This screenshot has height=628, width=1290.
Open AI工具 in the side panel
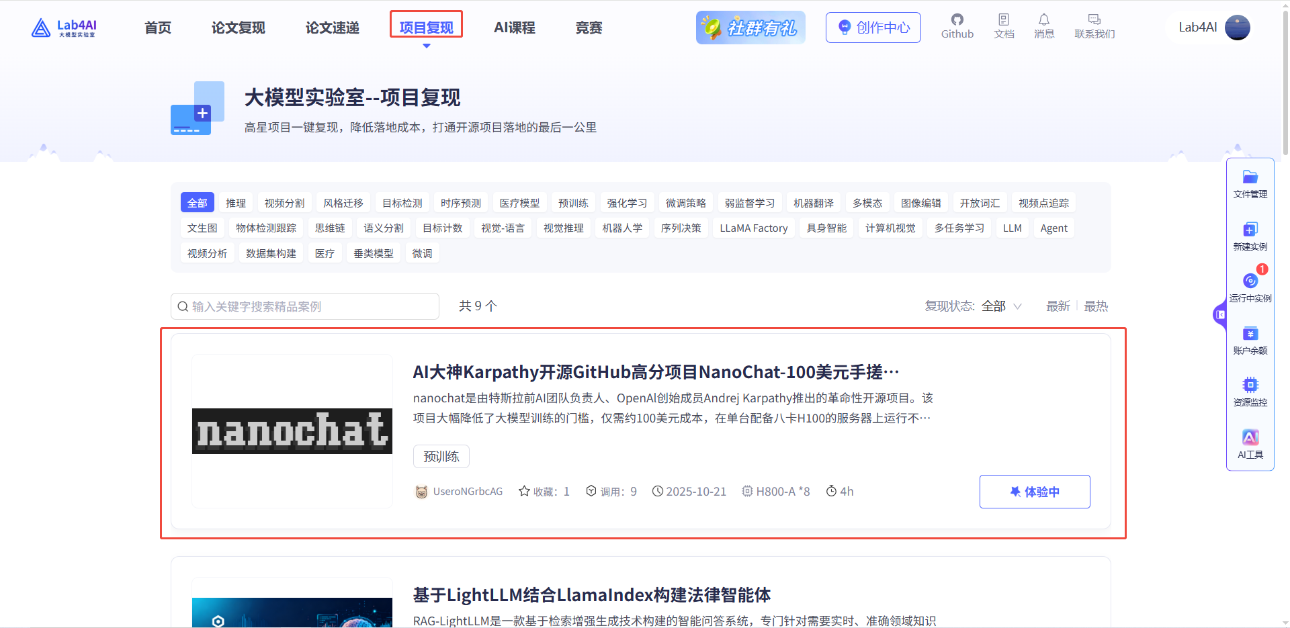1250,445
